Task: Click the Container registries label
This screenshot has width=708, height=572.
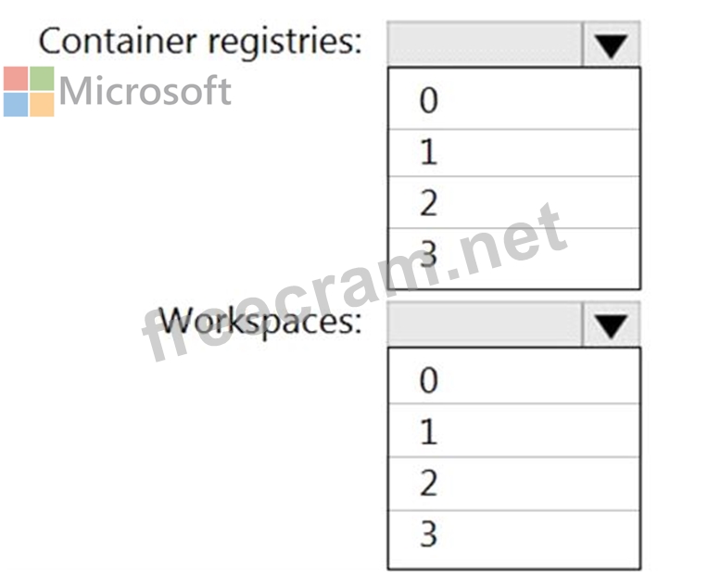Action: [200, 42]
